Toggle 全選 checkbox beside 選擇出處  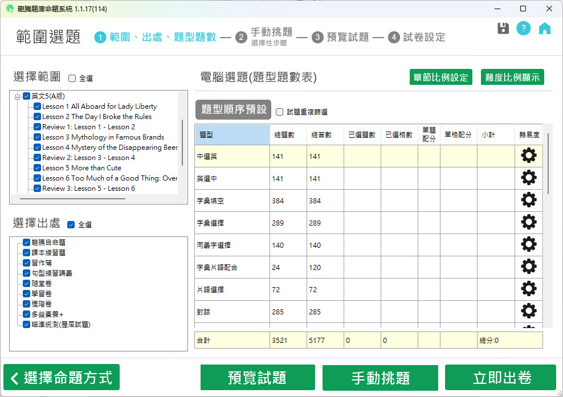point(71,225)
